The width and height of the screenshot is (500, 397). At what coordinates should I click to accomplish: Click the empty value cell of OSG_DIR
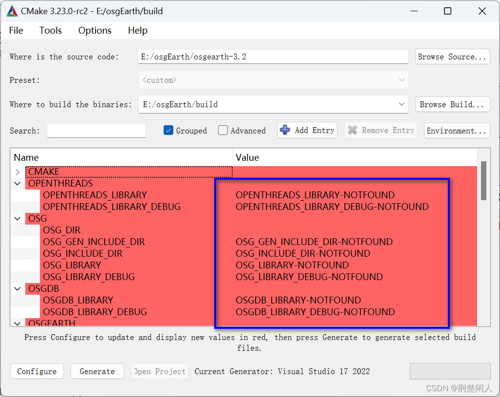(354, 230)
